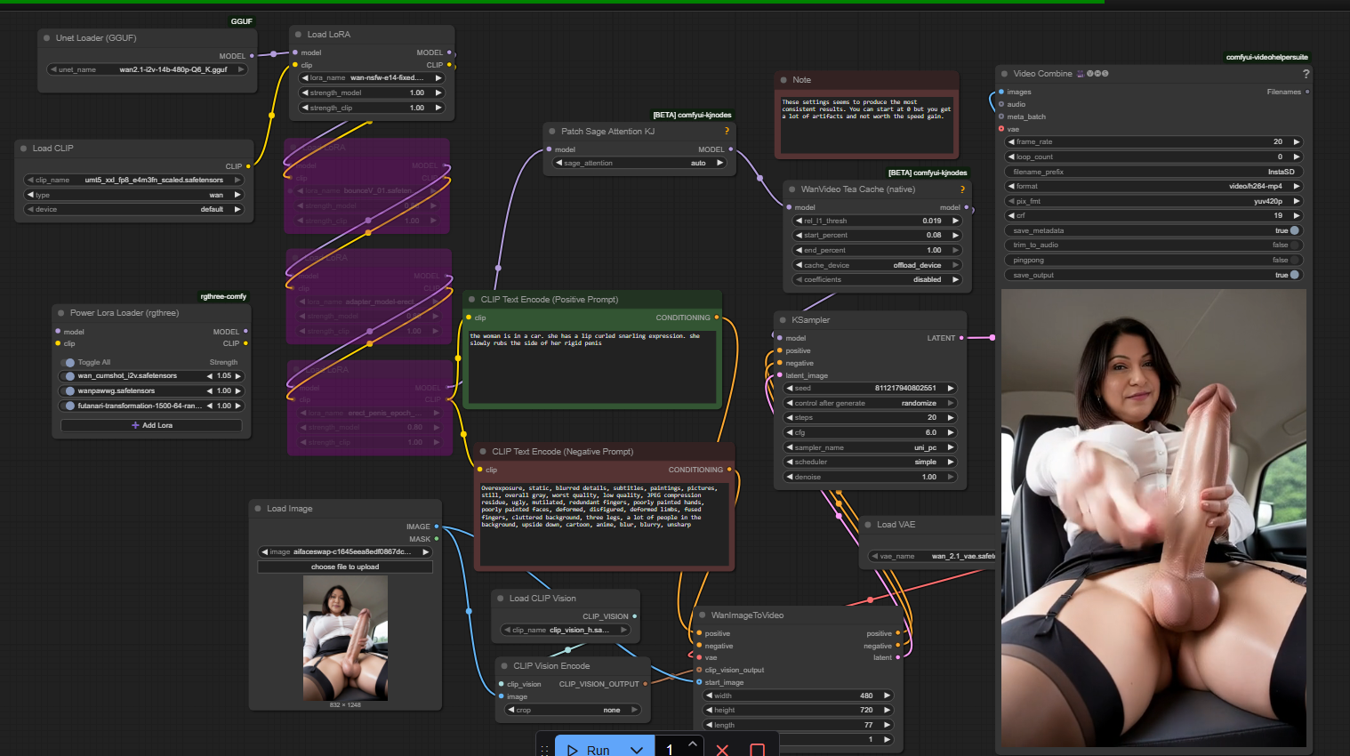The image size is (1350, 756).
Task: Open help icon on WanVideo Tea Cache node
Action: [962, 189]
